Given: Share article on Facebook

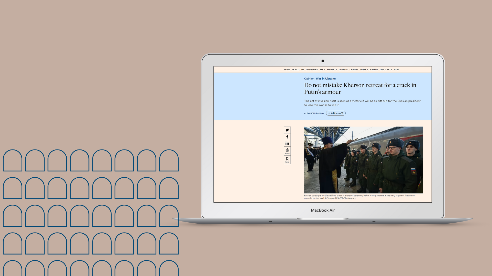Looking at the screenshot, I should (287, 137).
